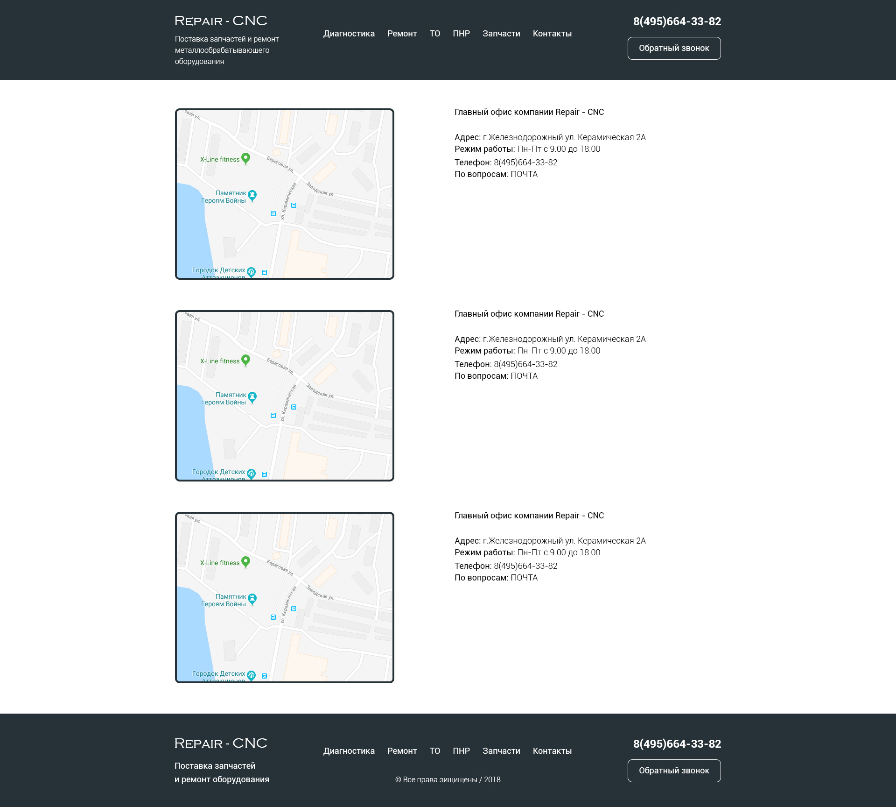Screen dimensions: 896x807
Task: Click the amusement park marker in first map
Action: [x=251, y=272]
